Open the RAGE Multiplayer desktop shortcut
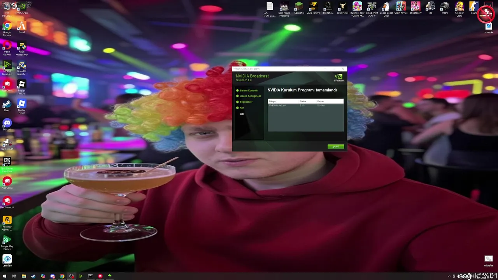 pos(22,48)
